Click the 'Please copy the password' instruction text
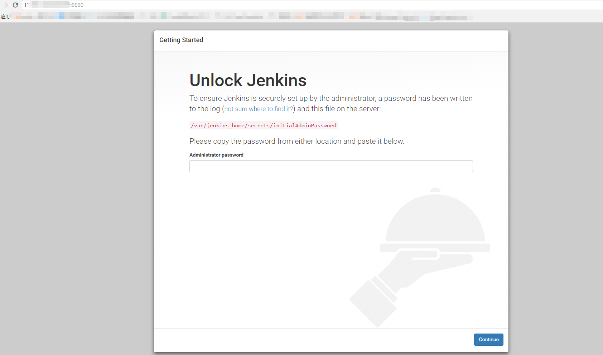Image resolution: width=603 pixels, height=355 pixels. pyautogui.click(x=296, y=141)
